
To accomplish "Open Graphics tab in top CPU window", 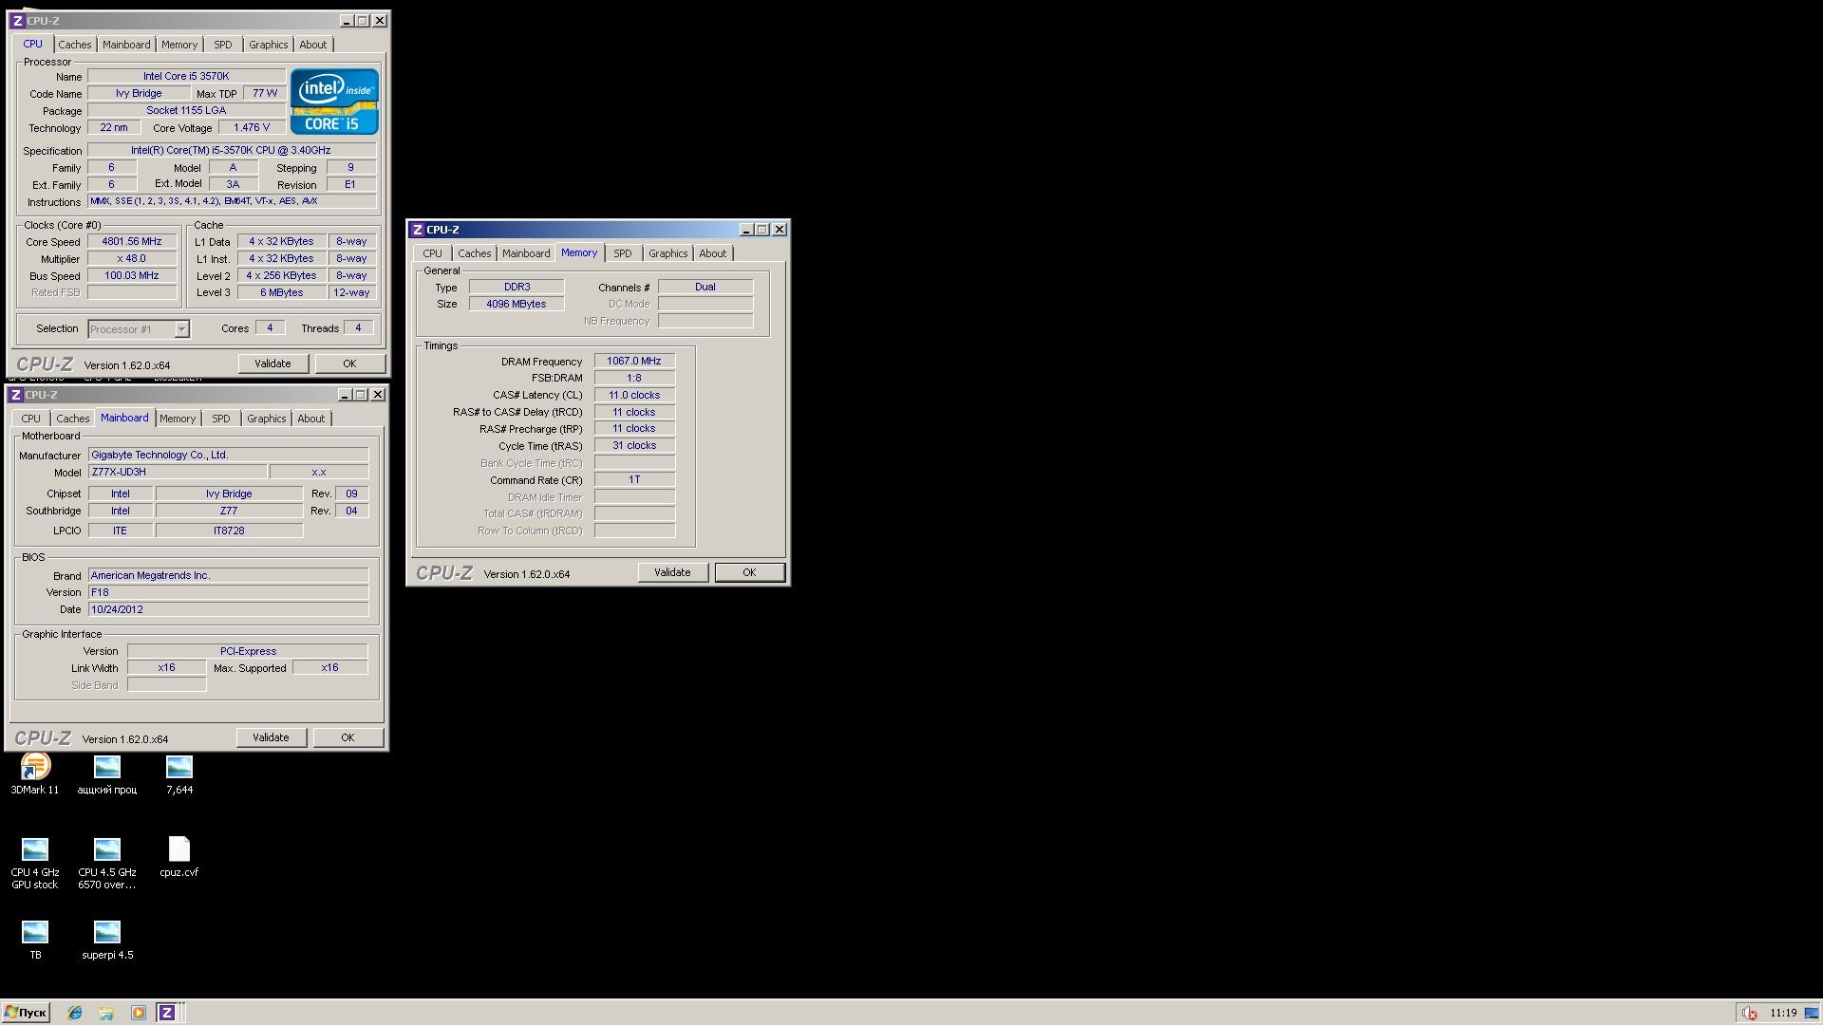I will (x=268, y=45).
